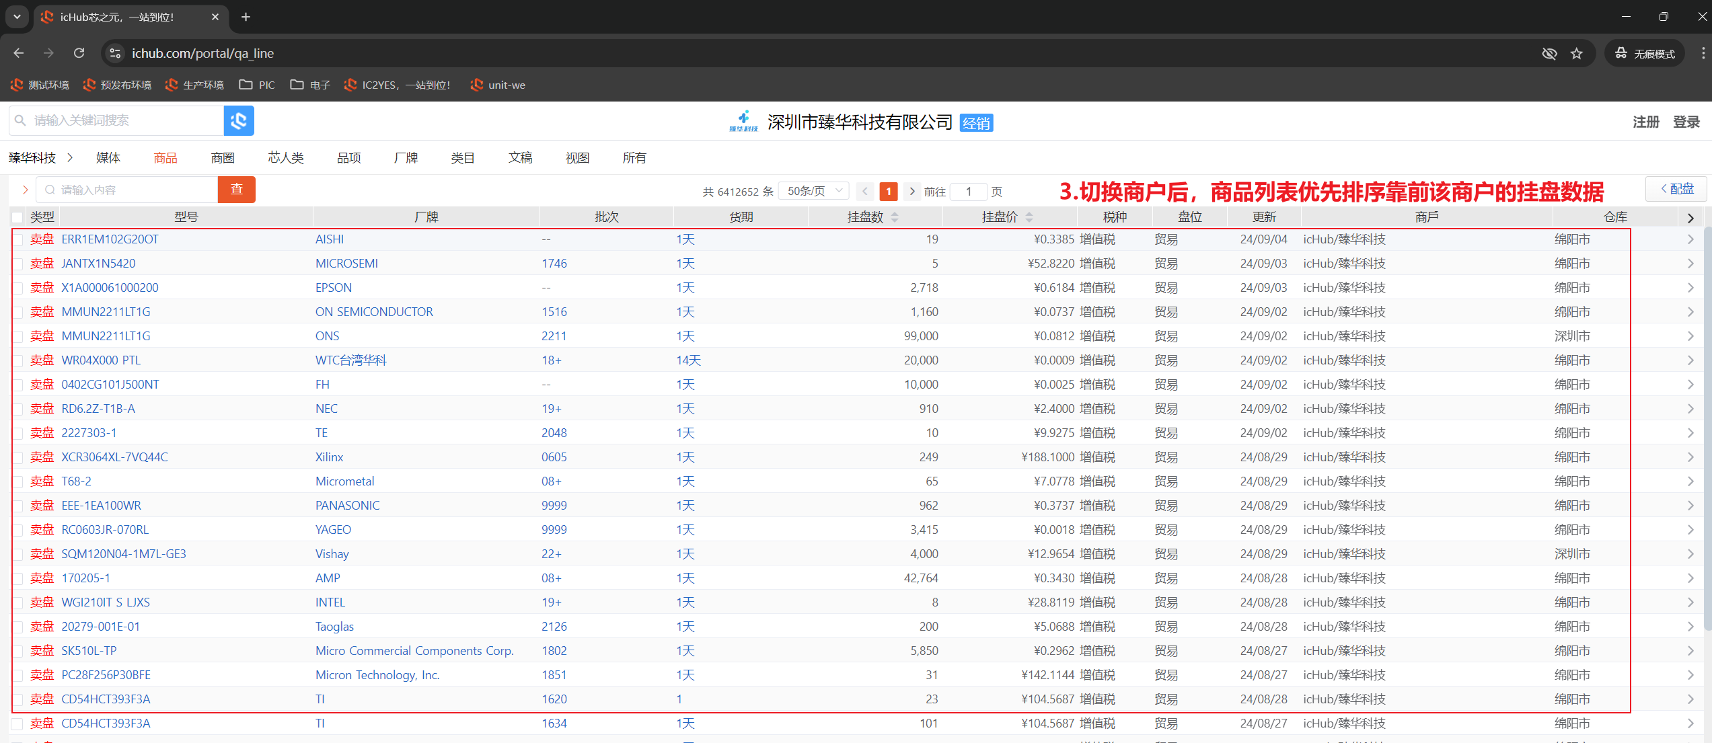Viewport: 1712px width, 743px height.
Task: Open details arrow for JANTX1N5420 row
Action: click(1690, 264)
